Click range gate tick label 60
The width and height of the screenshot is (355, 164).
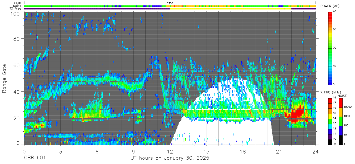[x=16, y=65]
